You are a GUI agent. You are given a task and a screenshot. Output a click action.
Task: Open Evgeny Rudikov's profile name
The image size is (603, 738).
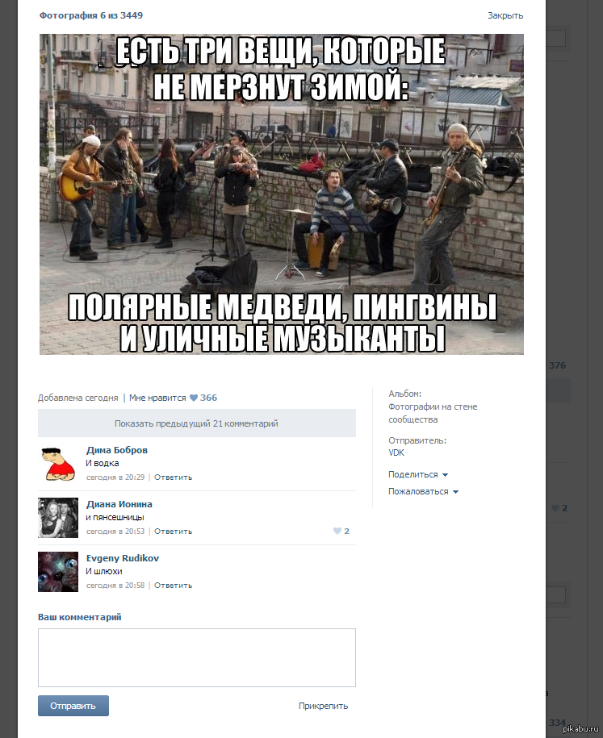click(123, 558)
